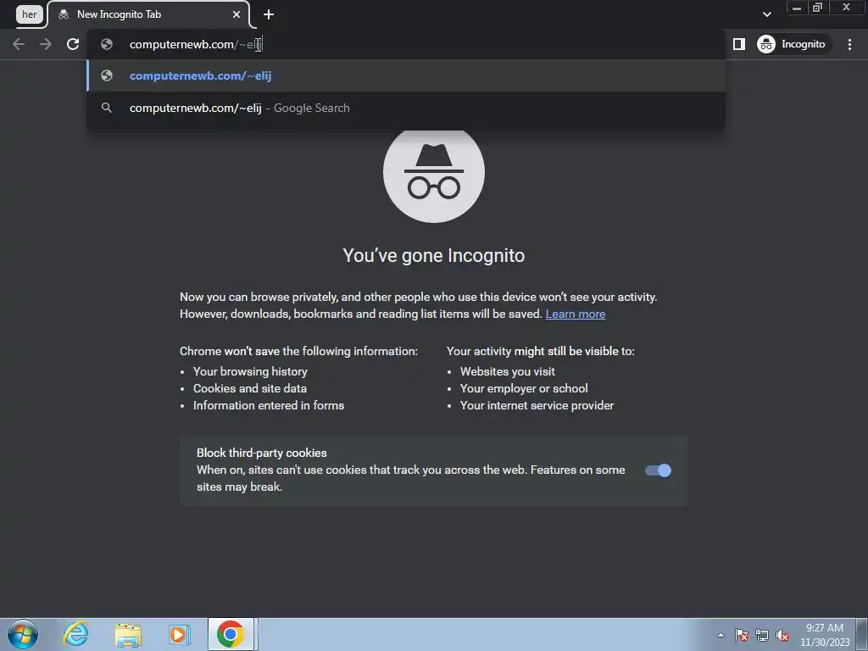Toggle Block third-party cookies switch

coord(658,470)
